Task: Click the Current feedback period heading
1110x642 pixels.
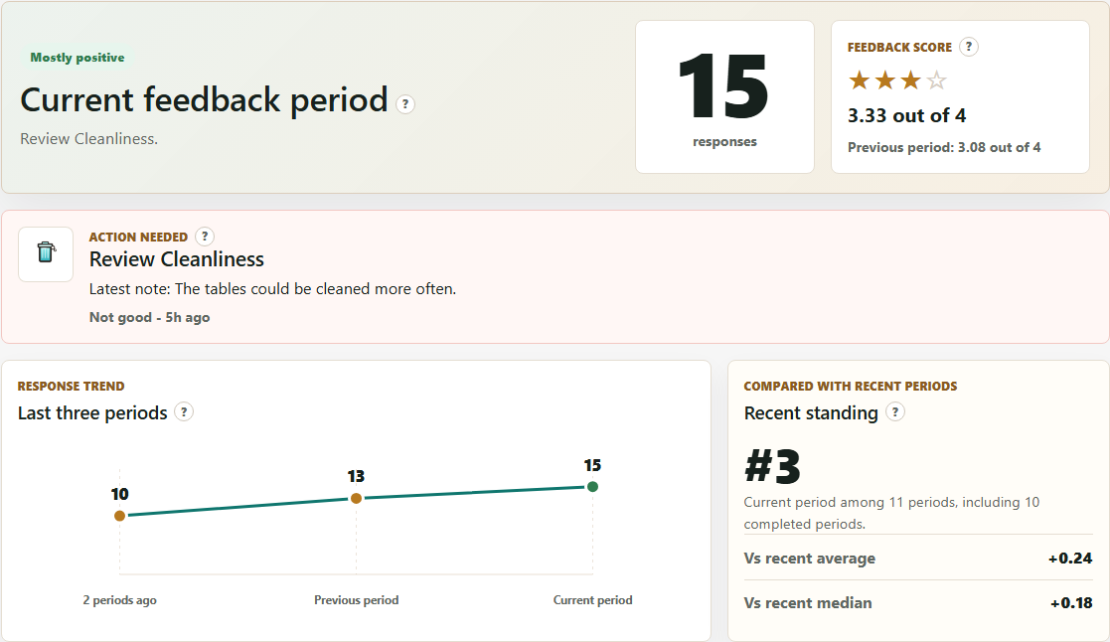Action: pyautogui.click(x=204, y=99)
